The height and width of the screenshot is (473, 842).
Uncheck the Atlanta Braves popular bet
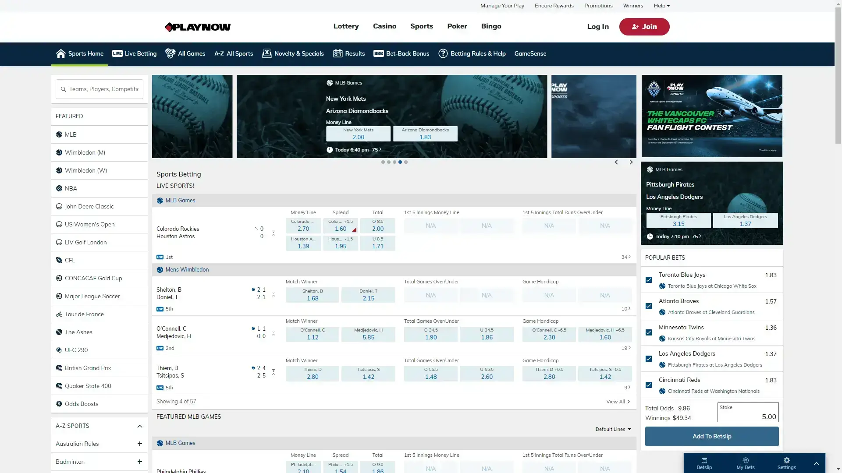click(649, 306)
